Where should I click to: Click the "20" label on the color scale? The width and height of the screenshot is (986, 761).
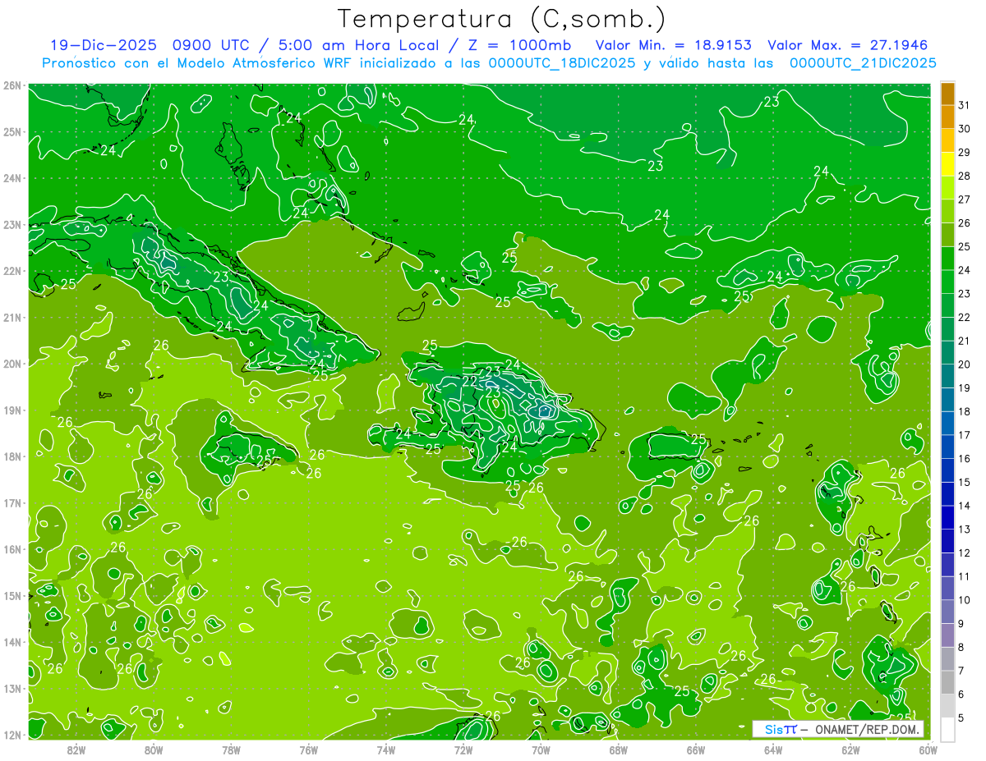tap(965, 364)
